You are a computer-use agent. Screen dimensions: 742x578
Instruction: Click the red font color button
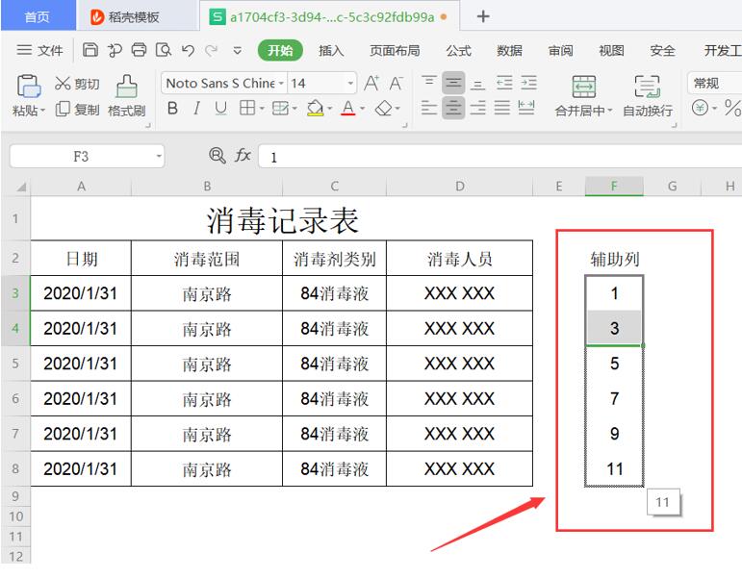tap(348, 109)
